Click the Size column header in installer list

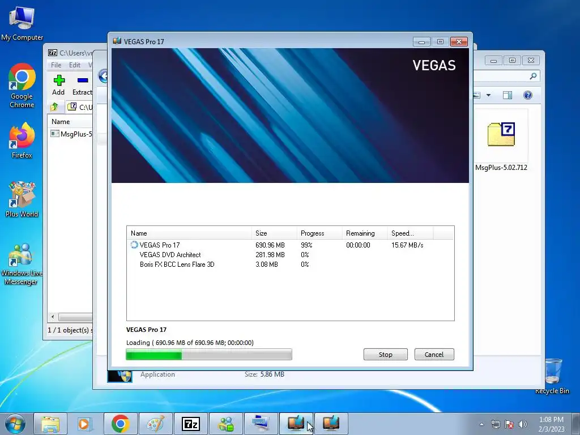[274, 233]
